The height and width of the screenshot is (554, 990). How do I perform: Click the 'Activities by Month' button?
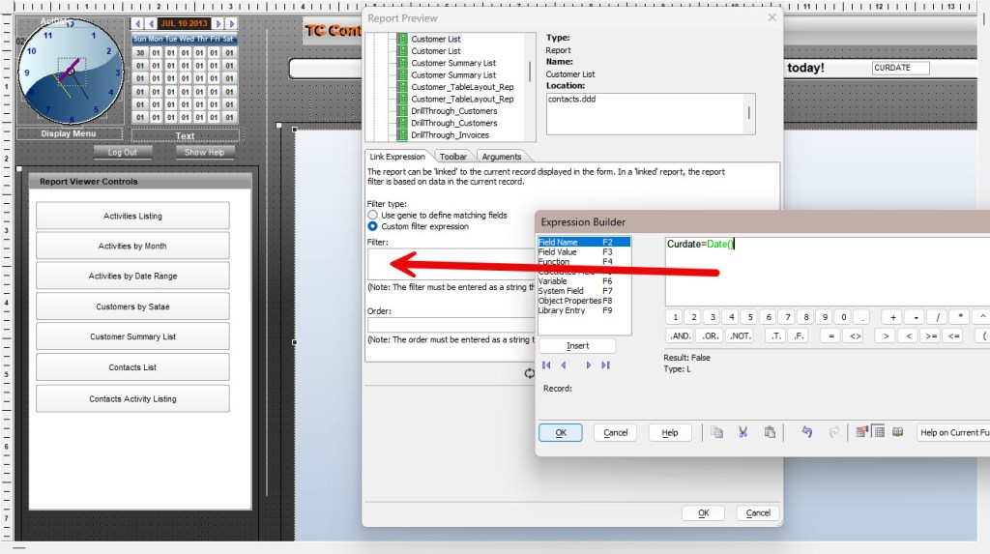point(132,246)
